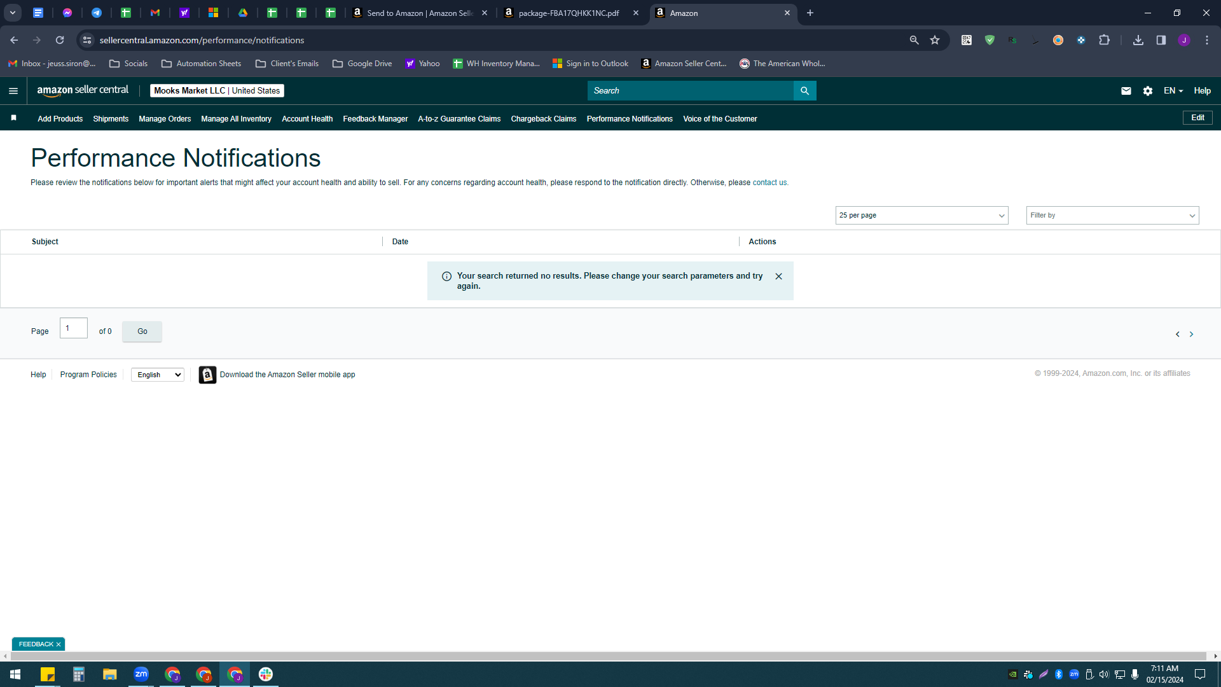Viewport: 1221px width, 687px height.
Task: Open the Amazon Seller Cent... bookmark
Action: [684, 64]
